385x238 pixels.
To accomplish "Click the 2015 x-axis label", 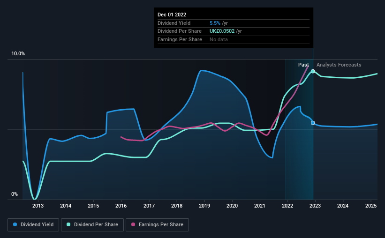I will pos(93,206).
